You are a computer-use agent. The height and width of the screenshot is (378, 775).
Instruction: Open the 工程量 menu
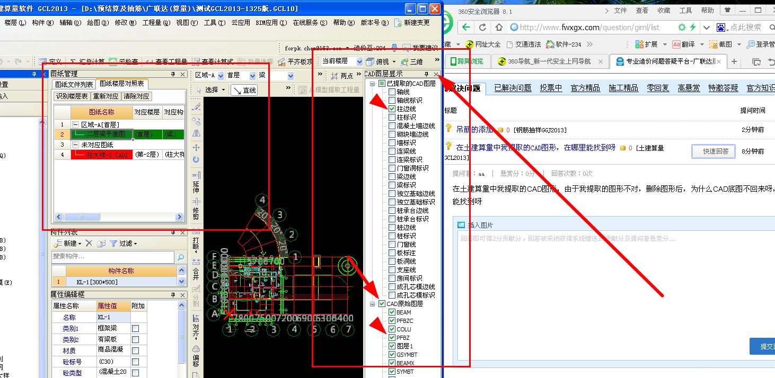pos(156,23)
